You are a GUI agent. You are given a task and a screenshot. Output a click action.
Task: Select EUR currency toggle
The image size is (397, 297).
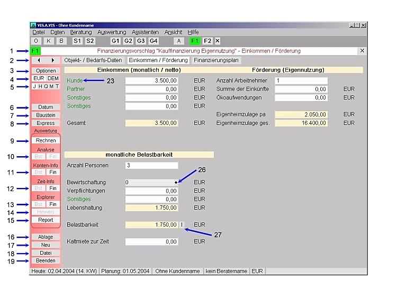(x=39, y=78)
